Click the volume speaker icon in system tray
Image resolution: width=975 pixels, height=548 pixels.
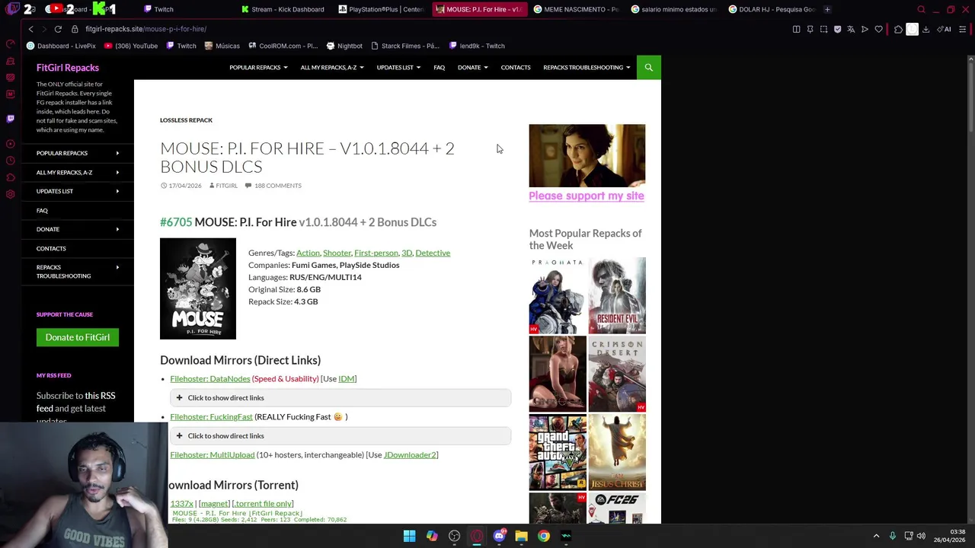click(x=922, y=536)
